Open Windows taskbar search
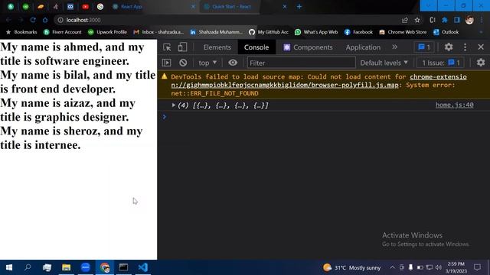Viewport: 490px width, 275px height. [x=28, y=267]
